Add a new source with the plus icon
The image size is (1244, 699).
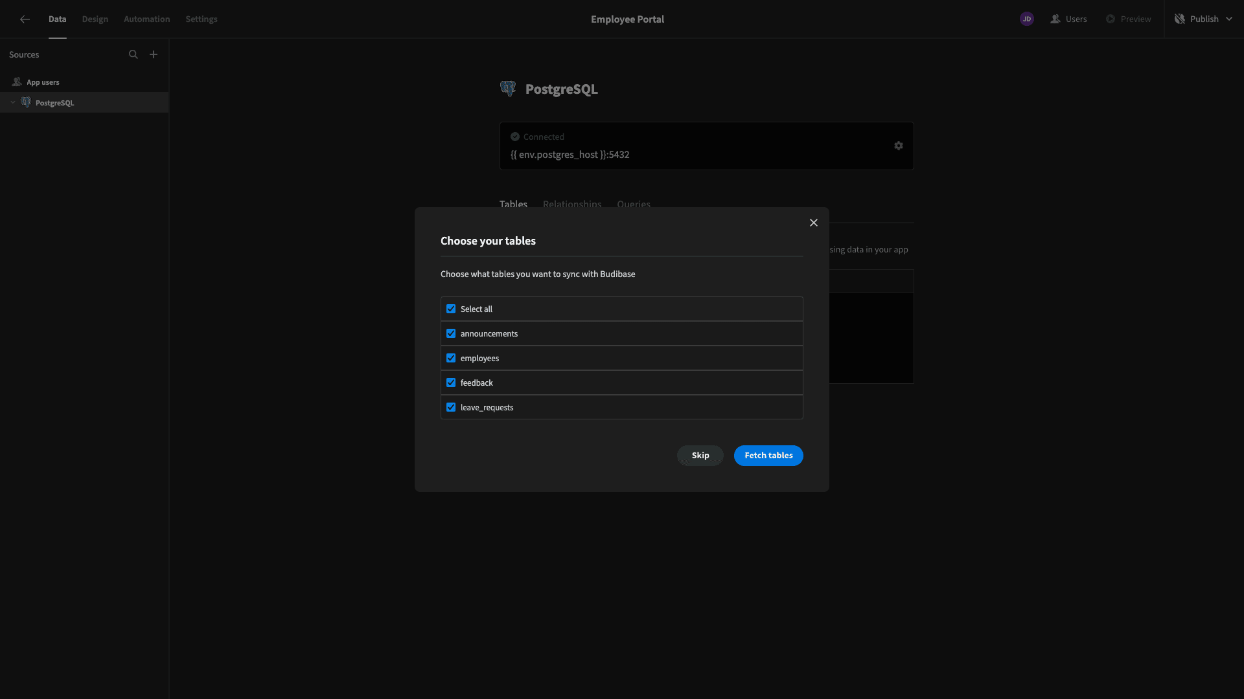click(x=154, y=54)
